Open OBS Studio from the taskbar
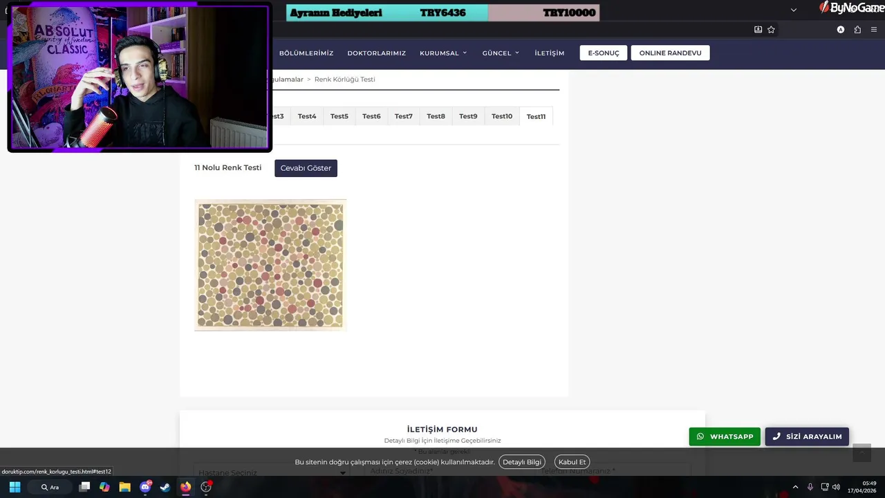This screenshot has width=885, height=498. pyautogui.click(x=206, y=487)
